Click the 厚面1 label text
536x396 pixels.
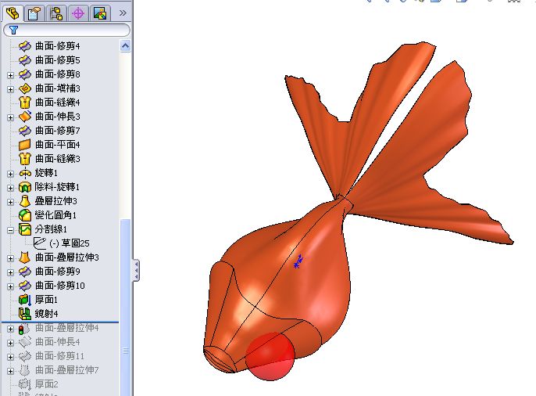(x=46, y=300)
